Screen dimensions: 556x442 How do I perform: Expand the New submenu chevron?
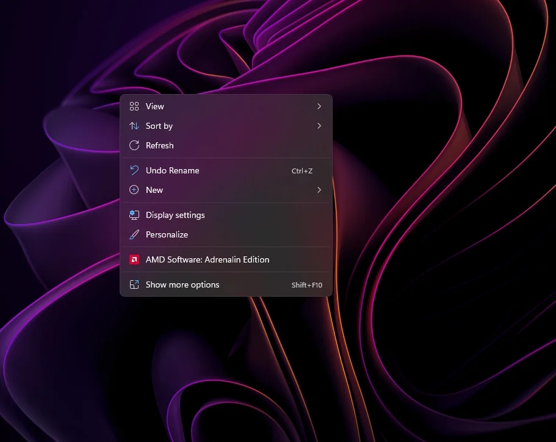coord(319,190)
